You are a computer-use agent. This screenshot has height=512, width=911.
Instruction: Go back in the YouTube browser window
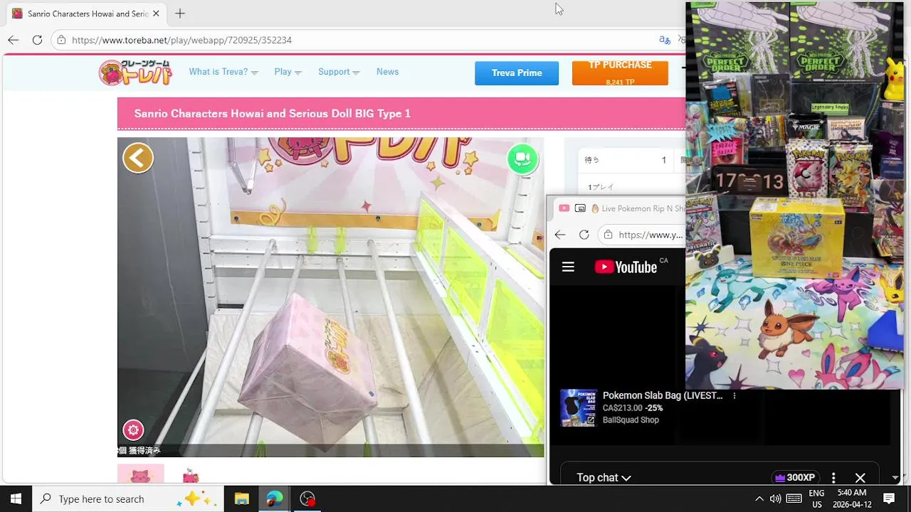(x=560, y=235)
